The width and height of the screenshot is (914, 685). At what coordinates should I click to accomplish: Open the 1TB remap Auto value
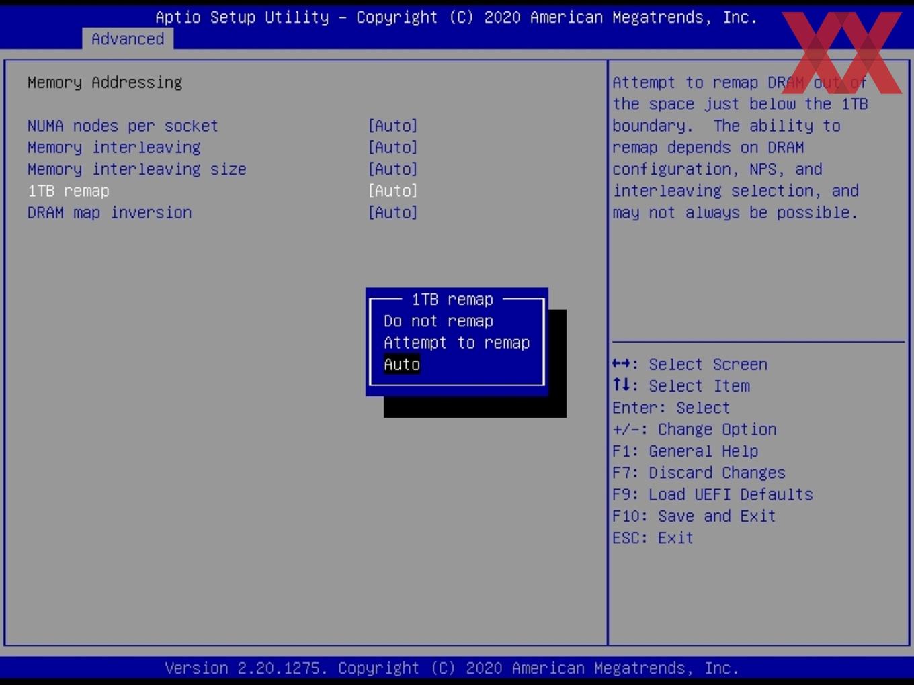pos(393,191)
